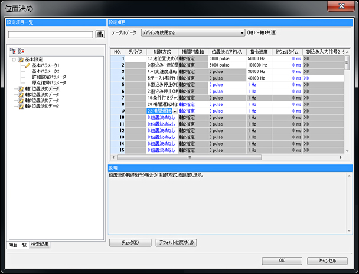Confirm with the OK button
This screenshot has height=274, width=359.
click(x=282, y=260)
